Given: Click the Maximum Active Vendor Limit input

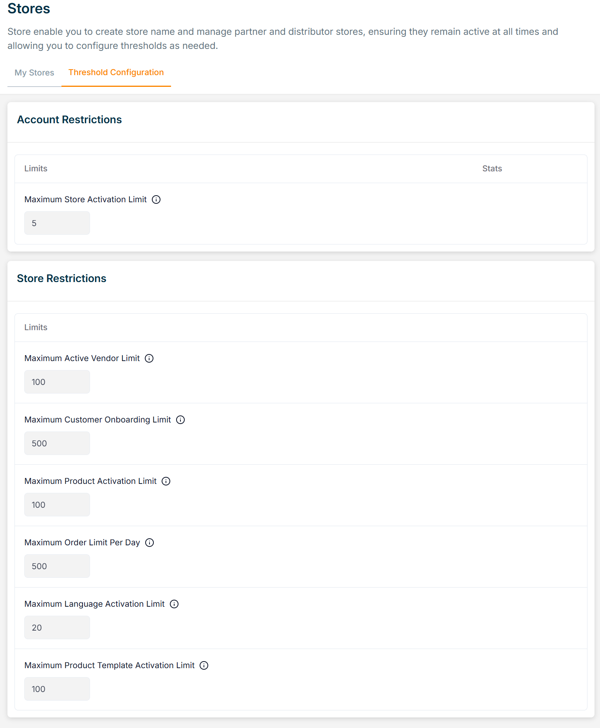Looking at the screenshot, I should click(x=57, y=382).
